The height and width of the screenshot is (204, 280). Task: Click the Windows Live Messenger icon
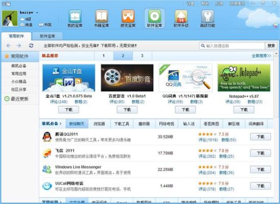47,170
